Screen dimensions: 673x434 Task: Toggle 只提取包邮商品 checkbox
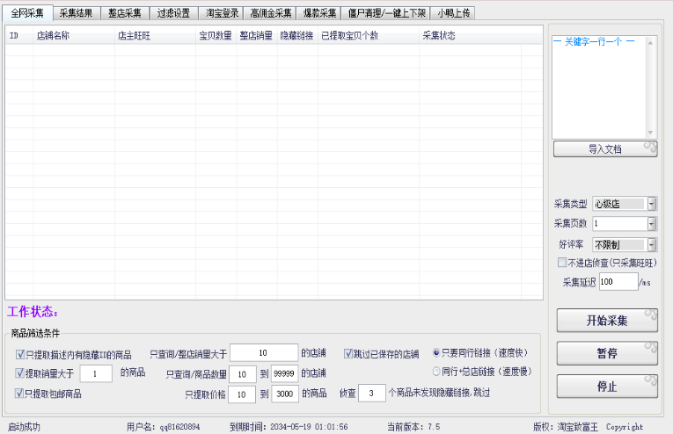pos(20,394)
